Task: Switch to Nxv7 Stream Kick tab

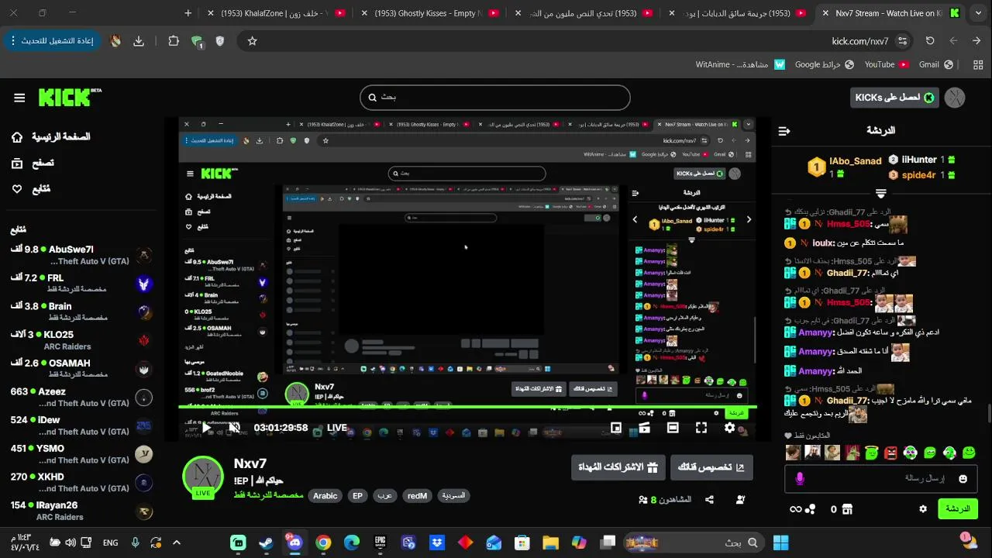Action: (887, 13)
